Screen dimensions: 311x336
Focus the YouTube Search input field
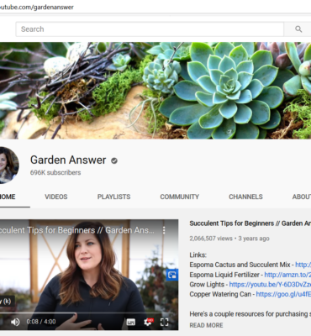click(x=150, y=29)
